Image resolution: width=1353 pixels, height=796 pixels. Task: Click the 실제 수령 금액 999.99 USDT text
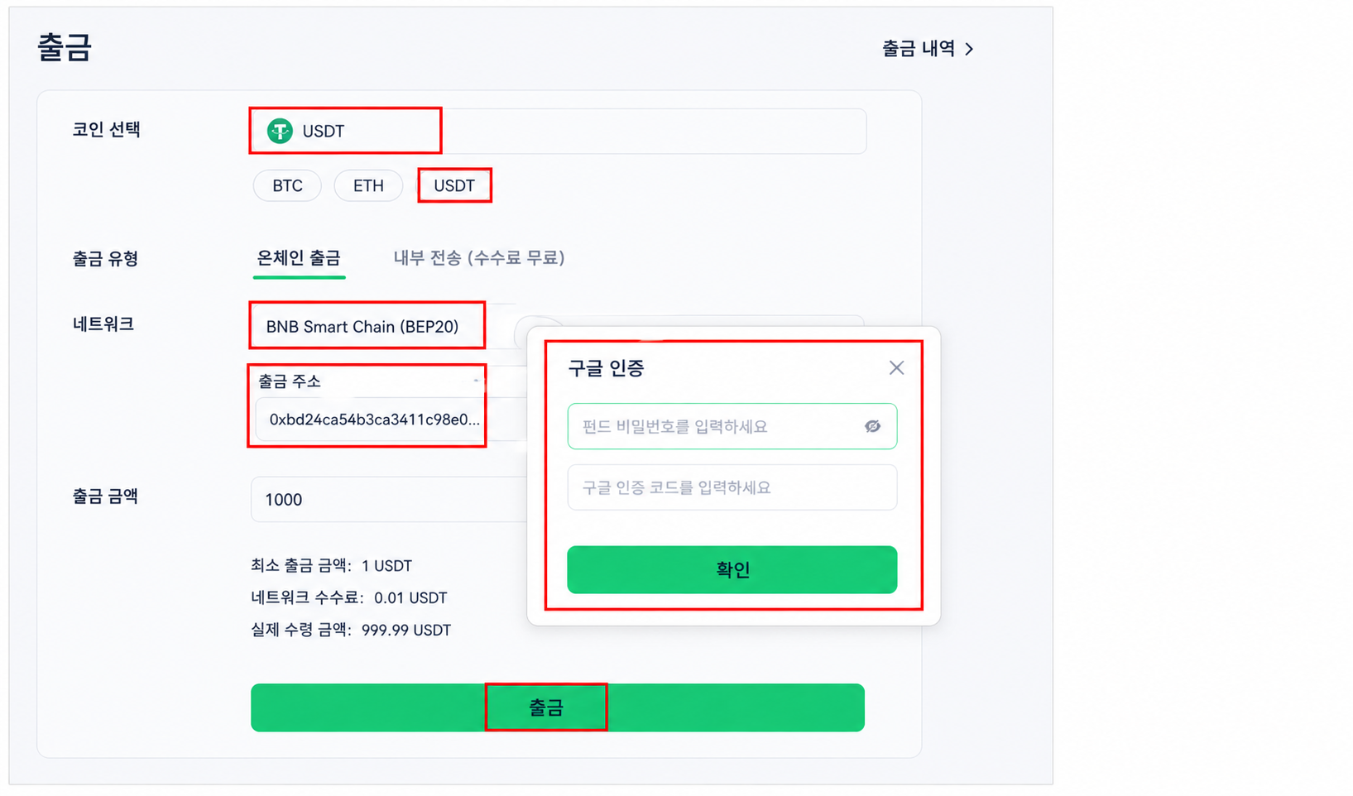point(351,630)
